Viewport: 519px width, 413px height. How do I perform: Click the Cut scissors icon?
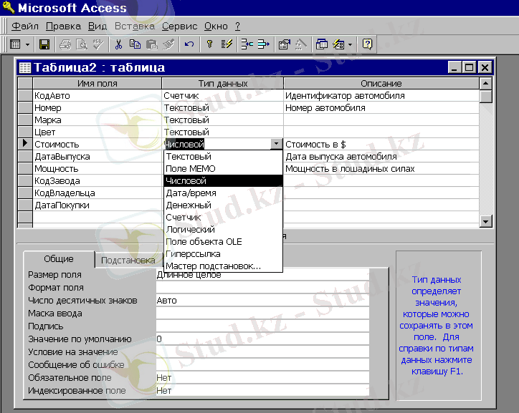pos(120,44)
